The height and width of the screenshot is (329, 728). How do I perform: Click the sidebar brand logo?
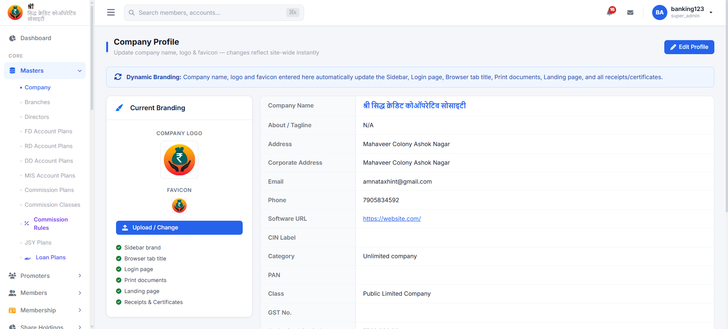tap(15, 12)
